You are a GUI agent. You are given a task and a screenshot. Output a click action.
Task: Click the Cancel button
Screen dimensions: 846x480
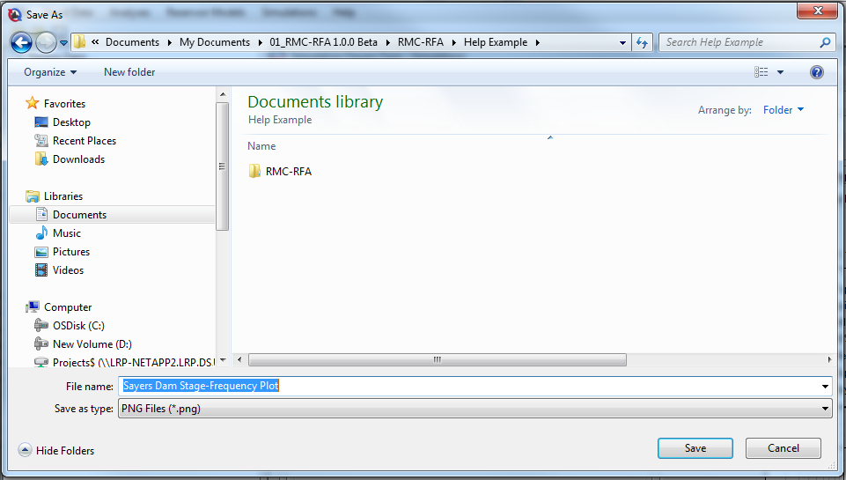(x=783, y=448)
